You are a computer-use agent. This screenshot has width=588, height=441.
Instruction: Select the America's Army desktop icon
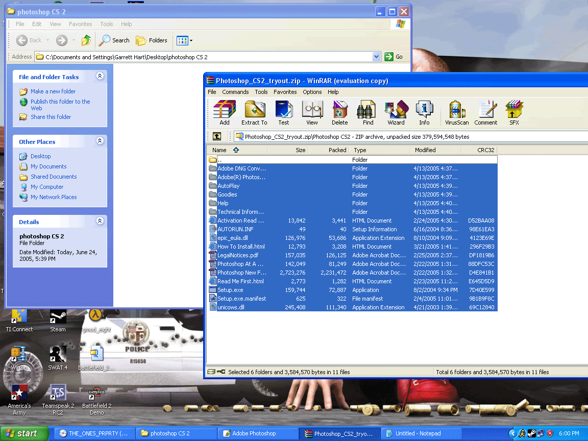click(x=19, y=399)
